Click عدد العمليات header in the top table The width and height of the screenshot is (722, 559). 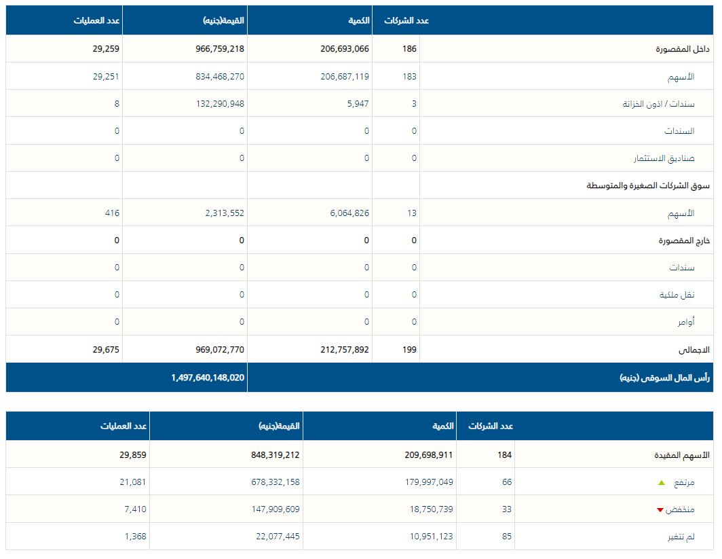pos(97,20)
